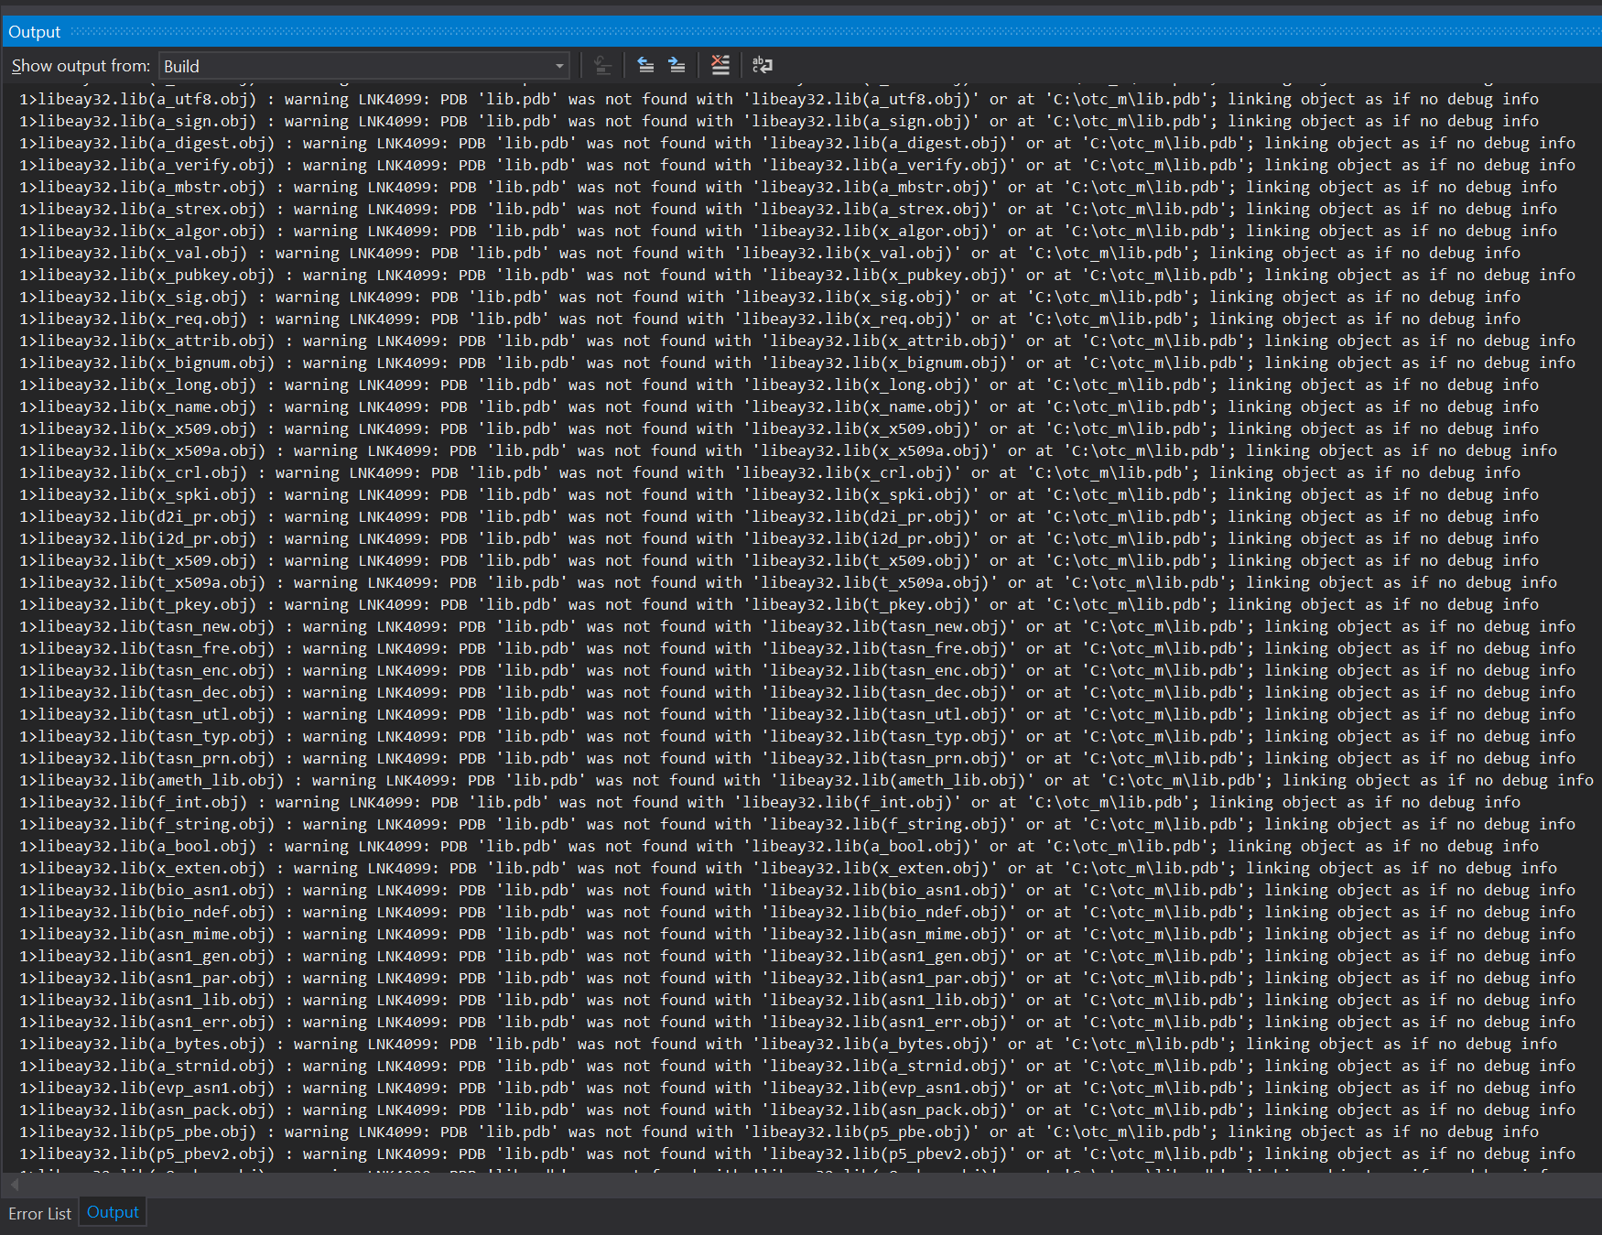1602x1235 pixels.
Task: Click the asn_mime.obj warning line
Action: 797,934
